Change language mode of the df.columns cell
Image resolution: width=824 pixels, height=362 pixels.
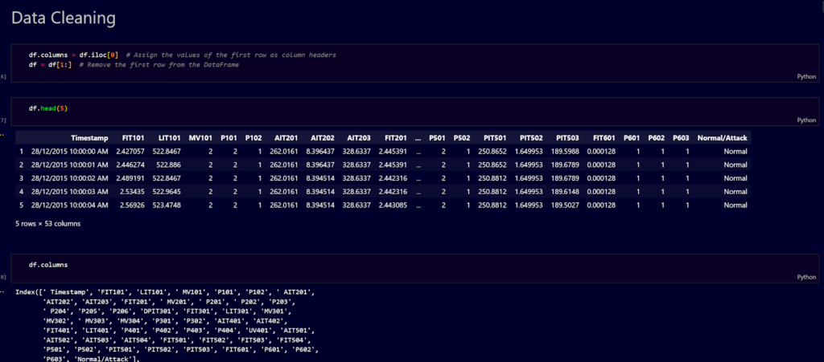[805, 276]
